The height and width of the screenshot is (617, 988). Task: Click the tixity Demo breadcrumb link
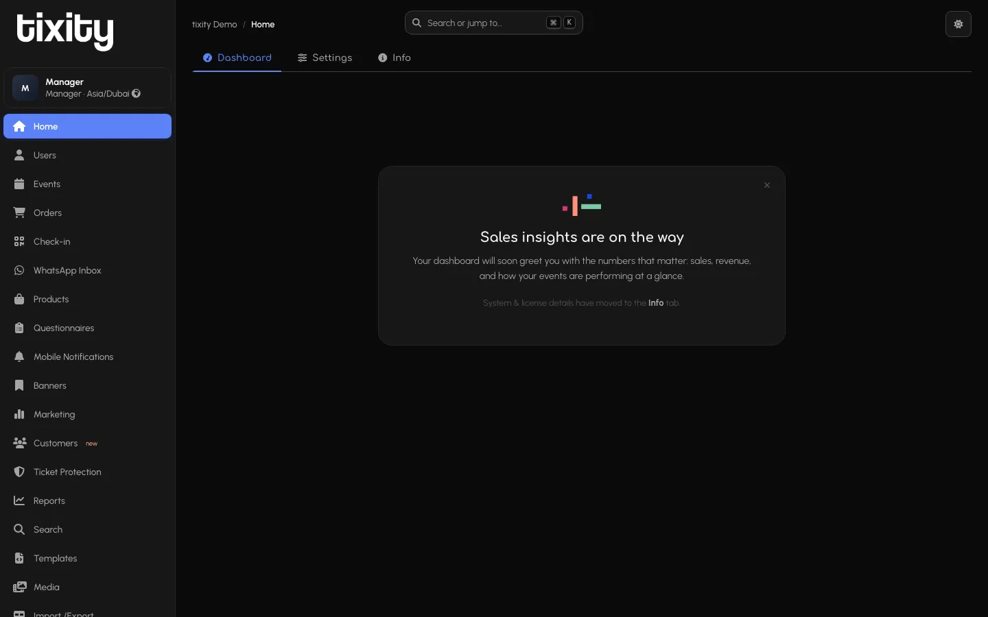(214, 24)
